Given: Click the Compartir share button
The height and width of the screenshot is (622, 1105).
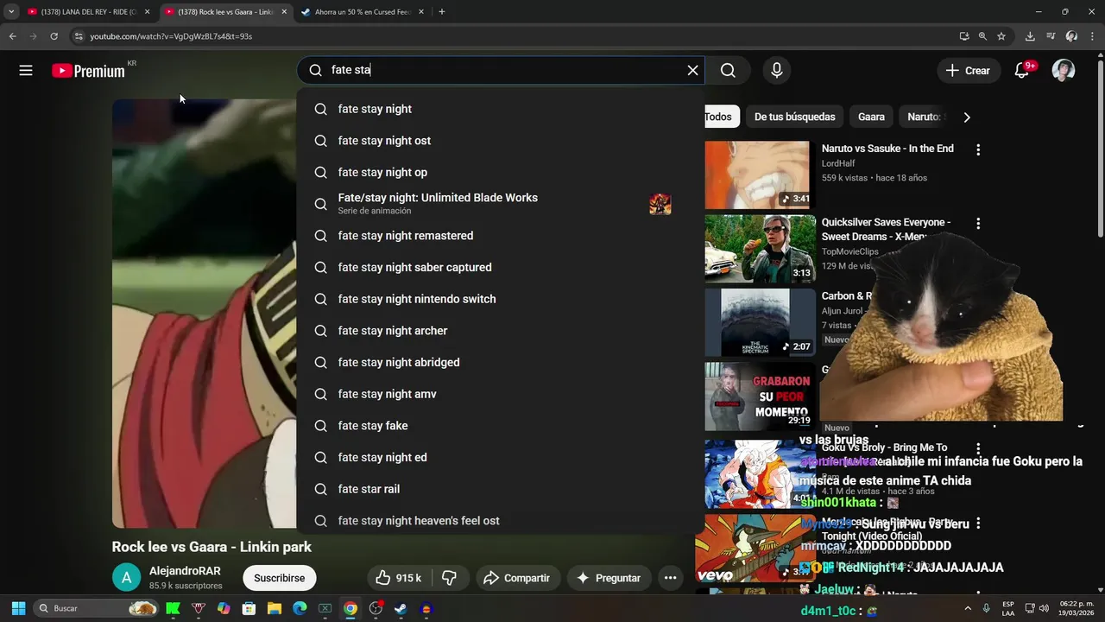Looking at the screenshot, I should (517, 578).
